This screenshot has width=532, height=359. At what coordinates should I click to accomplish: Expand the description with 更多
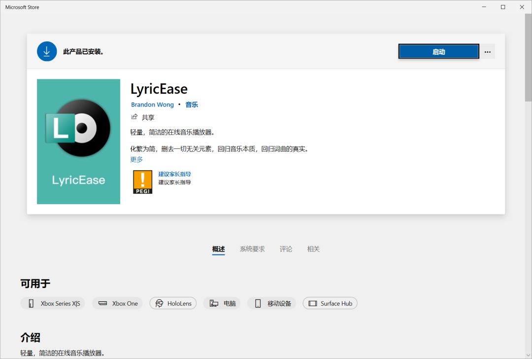(x=136, y=159)
